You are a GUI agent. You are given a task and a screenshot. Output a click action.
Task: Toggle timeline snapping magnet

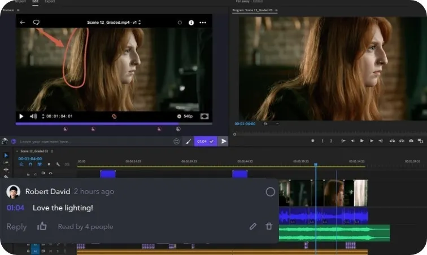(x=30, y=164)
